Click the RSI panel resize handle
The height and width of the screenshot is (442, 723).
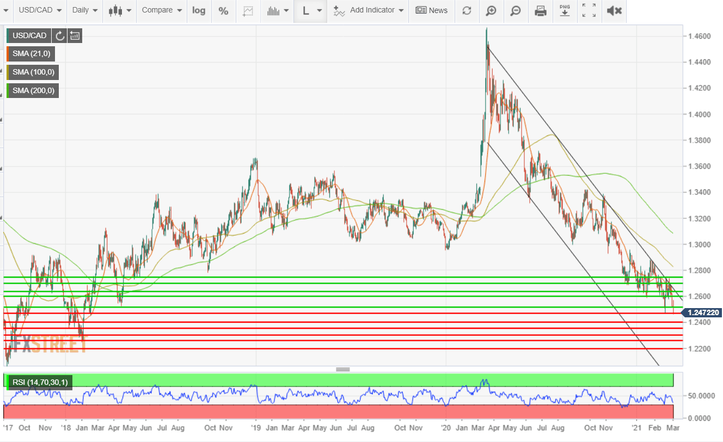click(x=343, y=369)
